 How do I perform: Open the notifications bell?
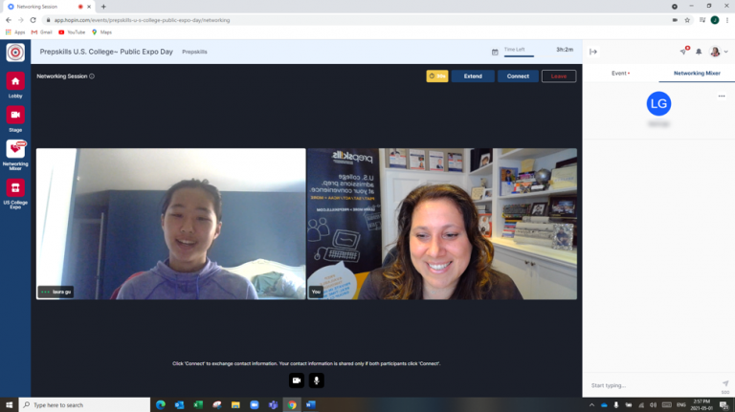(x=699, y=52)
